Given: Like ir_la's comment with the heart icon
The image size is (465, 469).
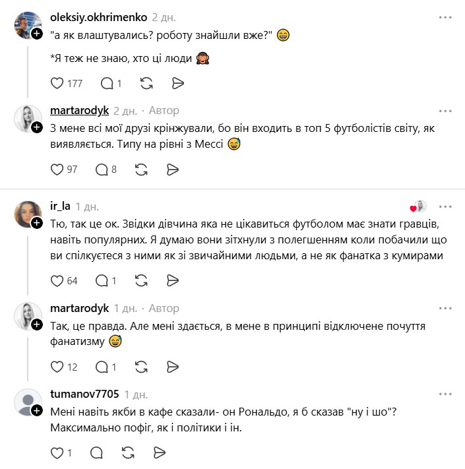Looking at the screenshot, I should click(x=57, y=280).
